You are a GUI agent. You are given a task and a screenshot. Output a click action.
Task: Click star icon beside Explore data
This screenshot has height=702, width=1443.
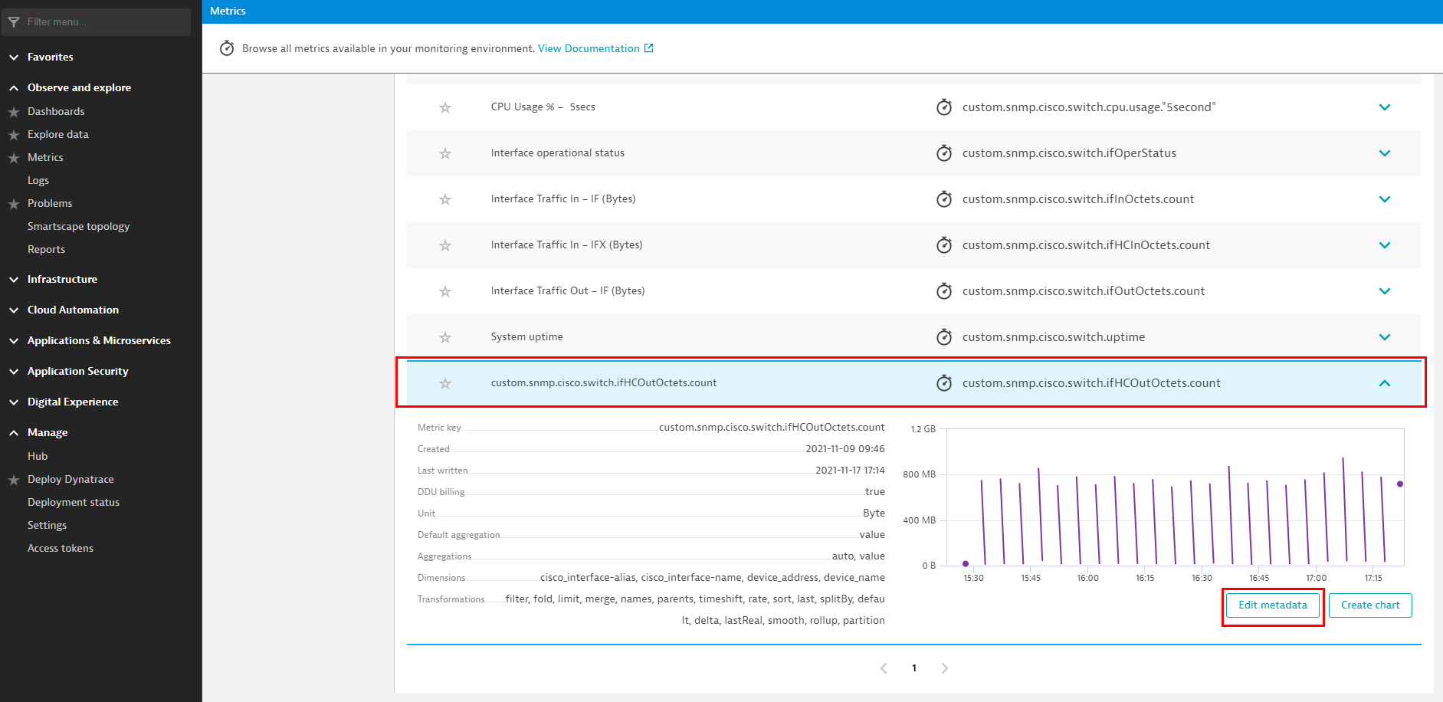(x=13, y=135)
